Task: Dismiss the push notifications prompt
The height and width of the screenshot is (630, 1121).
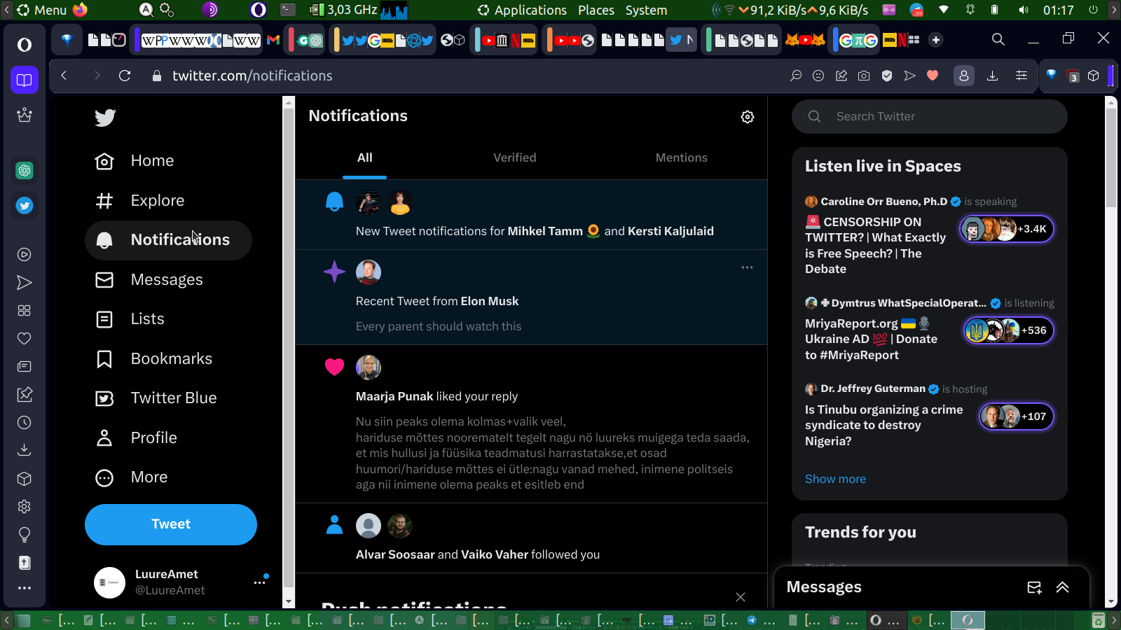Action: [741, 597]
